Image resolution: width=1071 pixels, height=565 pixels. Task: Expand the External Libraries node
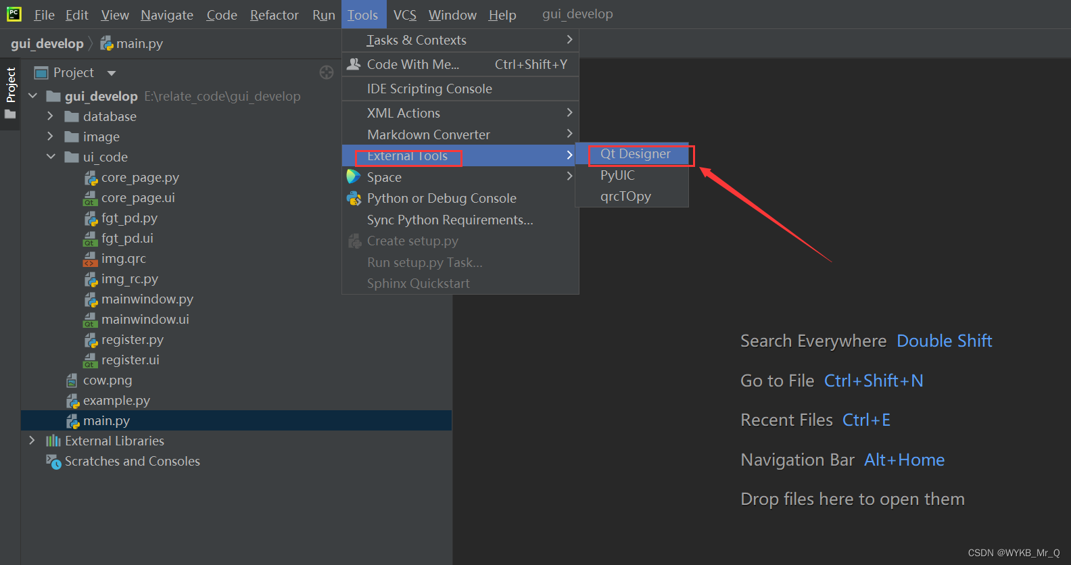tap(32, 441)
